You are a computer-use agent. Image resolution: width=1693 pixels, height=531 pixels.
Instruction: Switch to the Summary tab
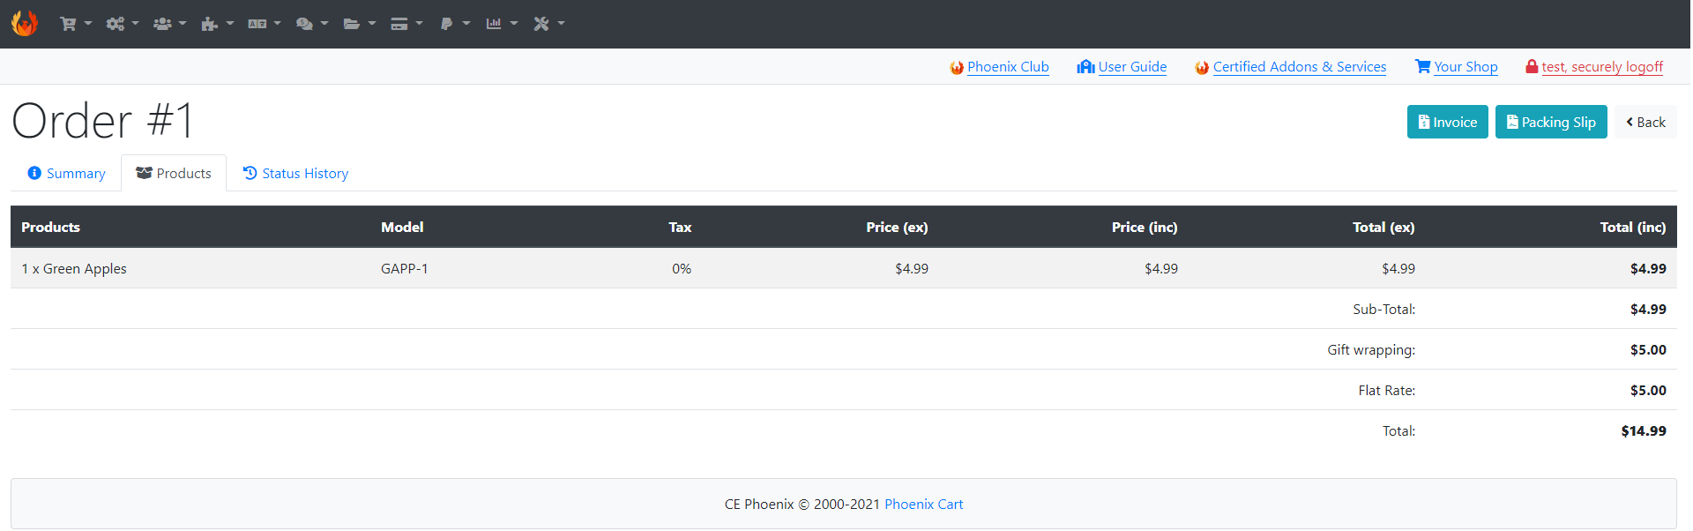tap(66, 174)
